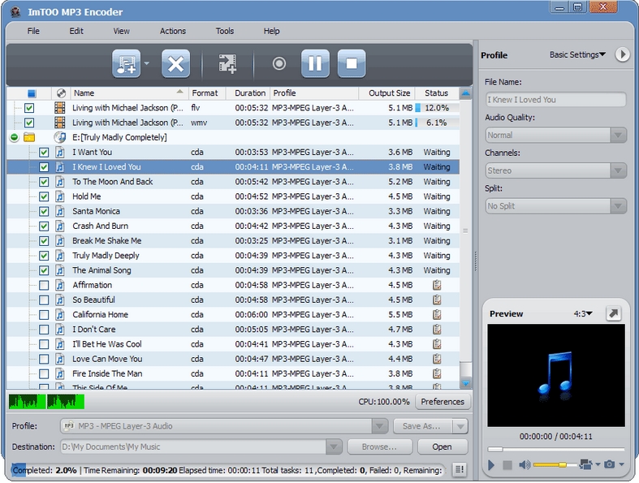Open the 4:3 aspect ratio dropdown

(x=582, y=313)
